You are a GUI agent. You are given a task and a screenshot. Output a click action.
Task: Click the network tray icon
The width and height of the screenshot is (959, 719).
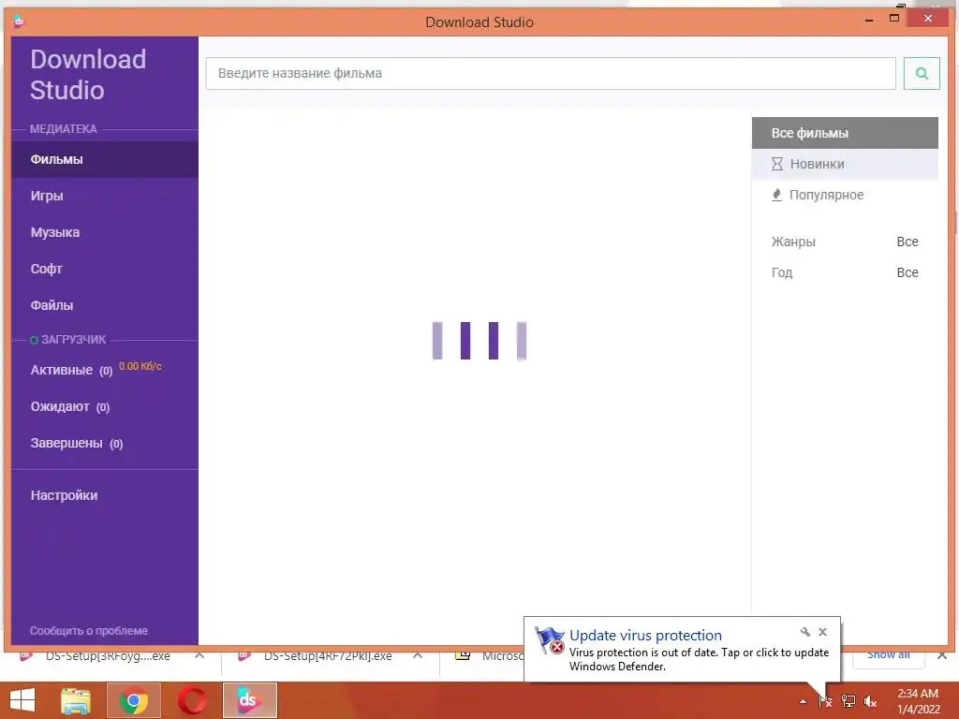848,701
